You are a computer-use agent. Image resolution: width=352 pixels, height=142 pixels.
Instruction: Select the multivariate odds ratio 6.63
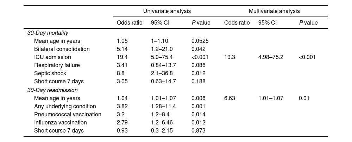tap(229, 98)
